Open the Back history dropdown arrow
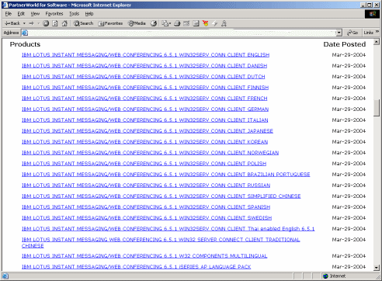Viewport: 382px width, 281px height. (24, 23)
